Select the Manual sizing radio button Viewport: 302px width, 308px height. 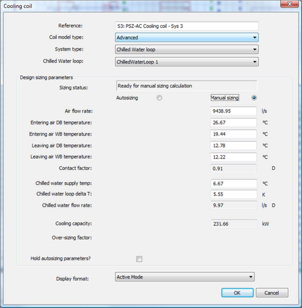click(x=254, y=98)
